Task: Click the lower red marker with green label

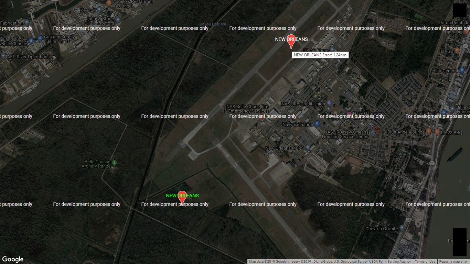Action: [x=182, y=197]
